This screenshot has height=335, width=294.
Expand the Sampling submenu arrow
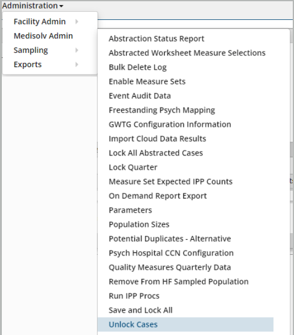click(76, 50)
